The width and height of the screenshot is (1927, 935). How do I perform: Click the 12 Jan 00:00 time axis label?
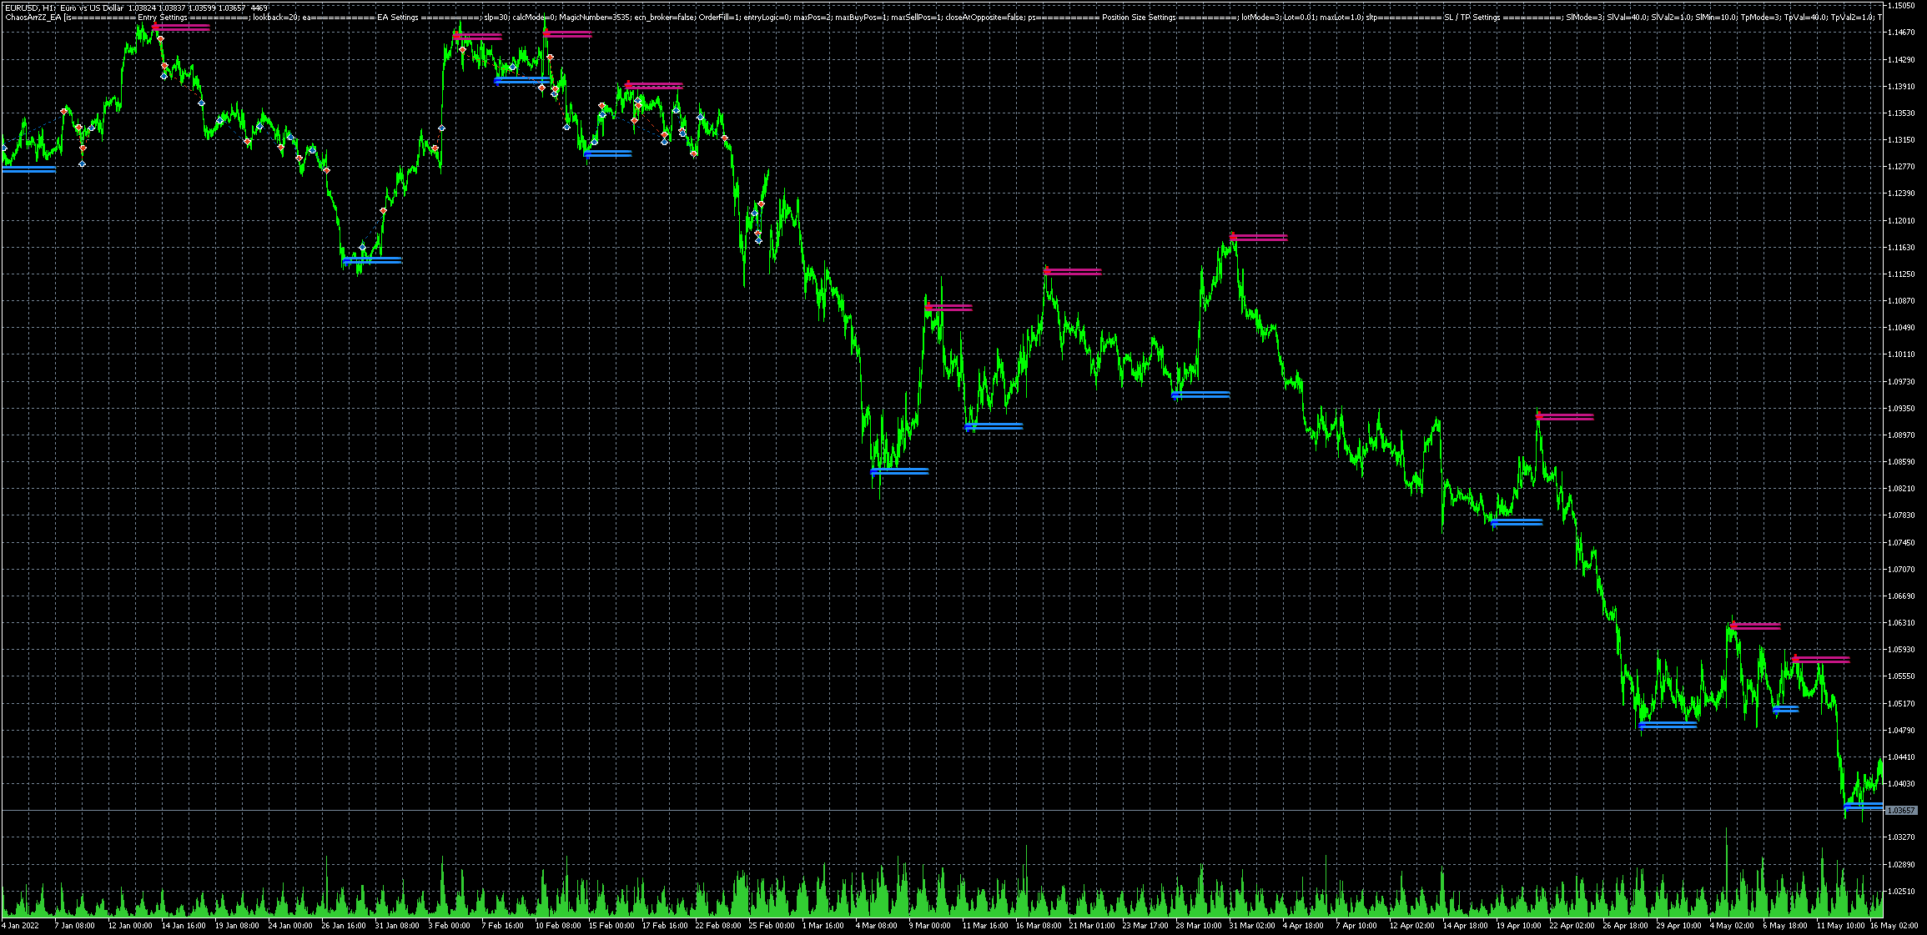click(x=130, y=925)
